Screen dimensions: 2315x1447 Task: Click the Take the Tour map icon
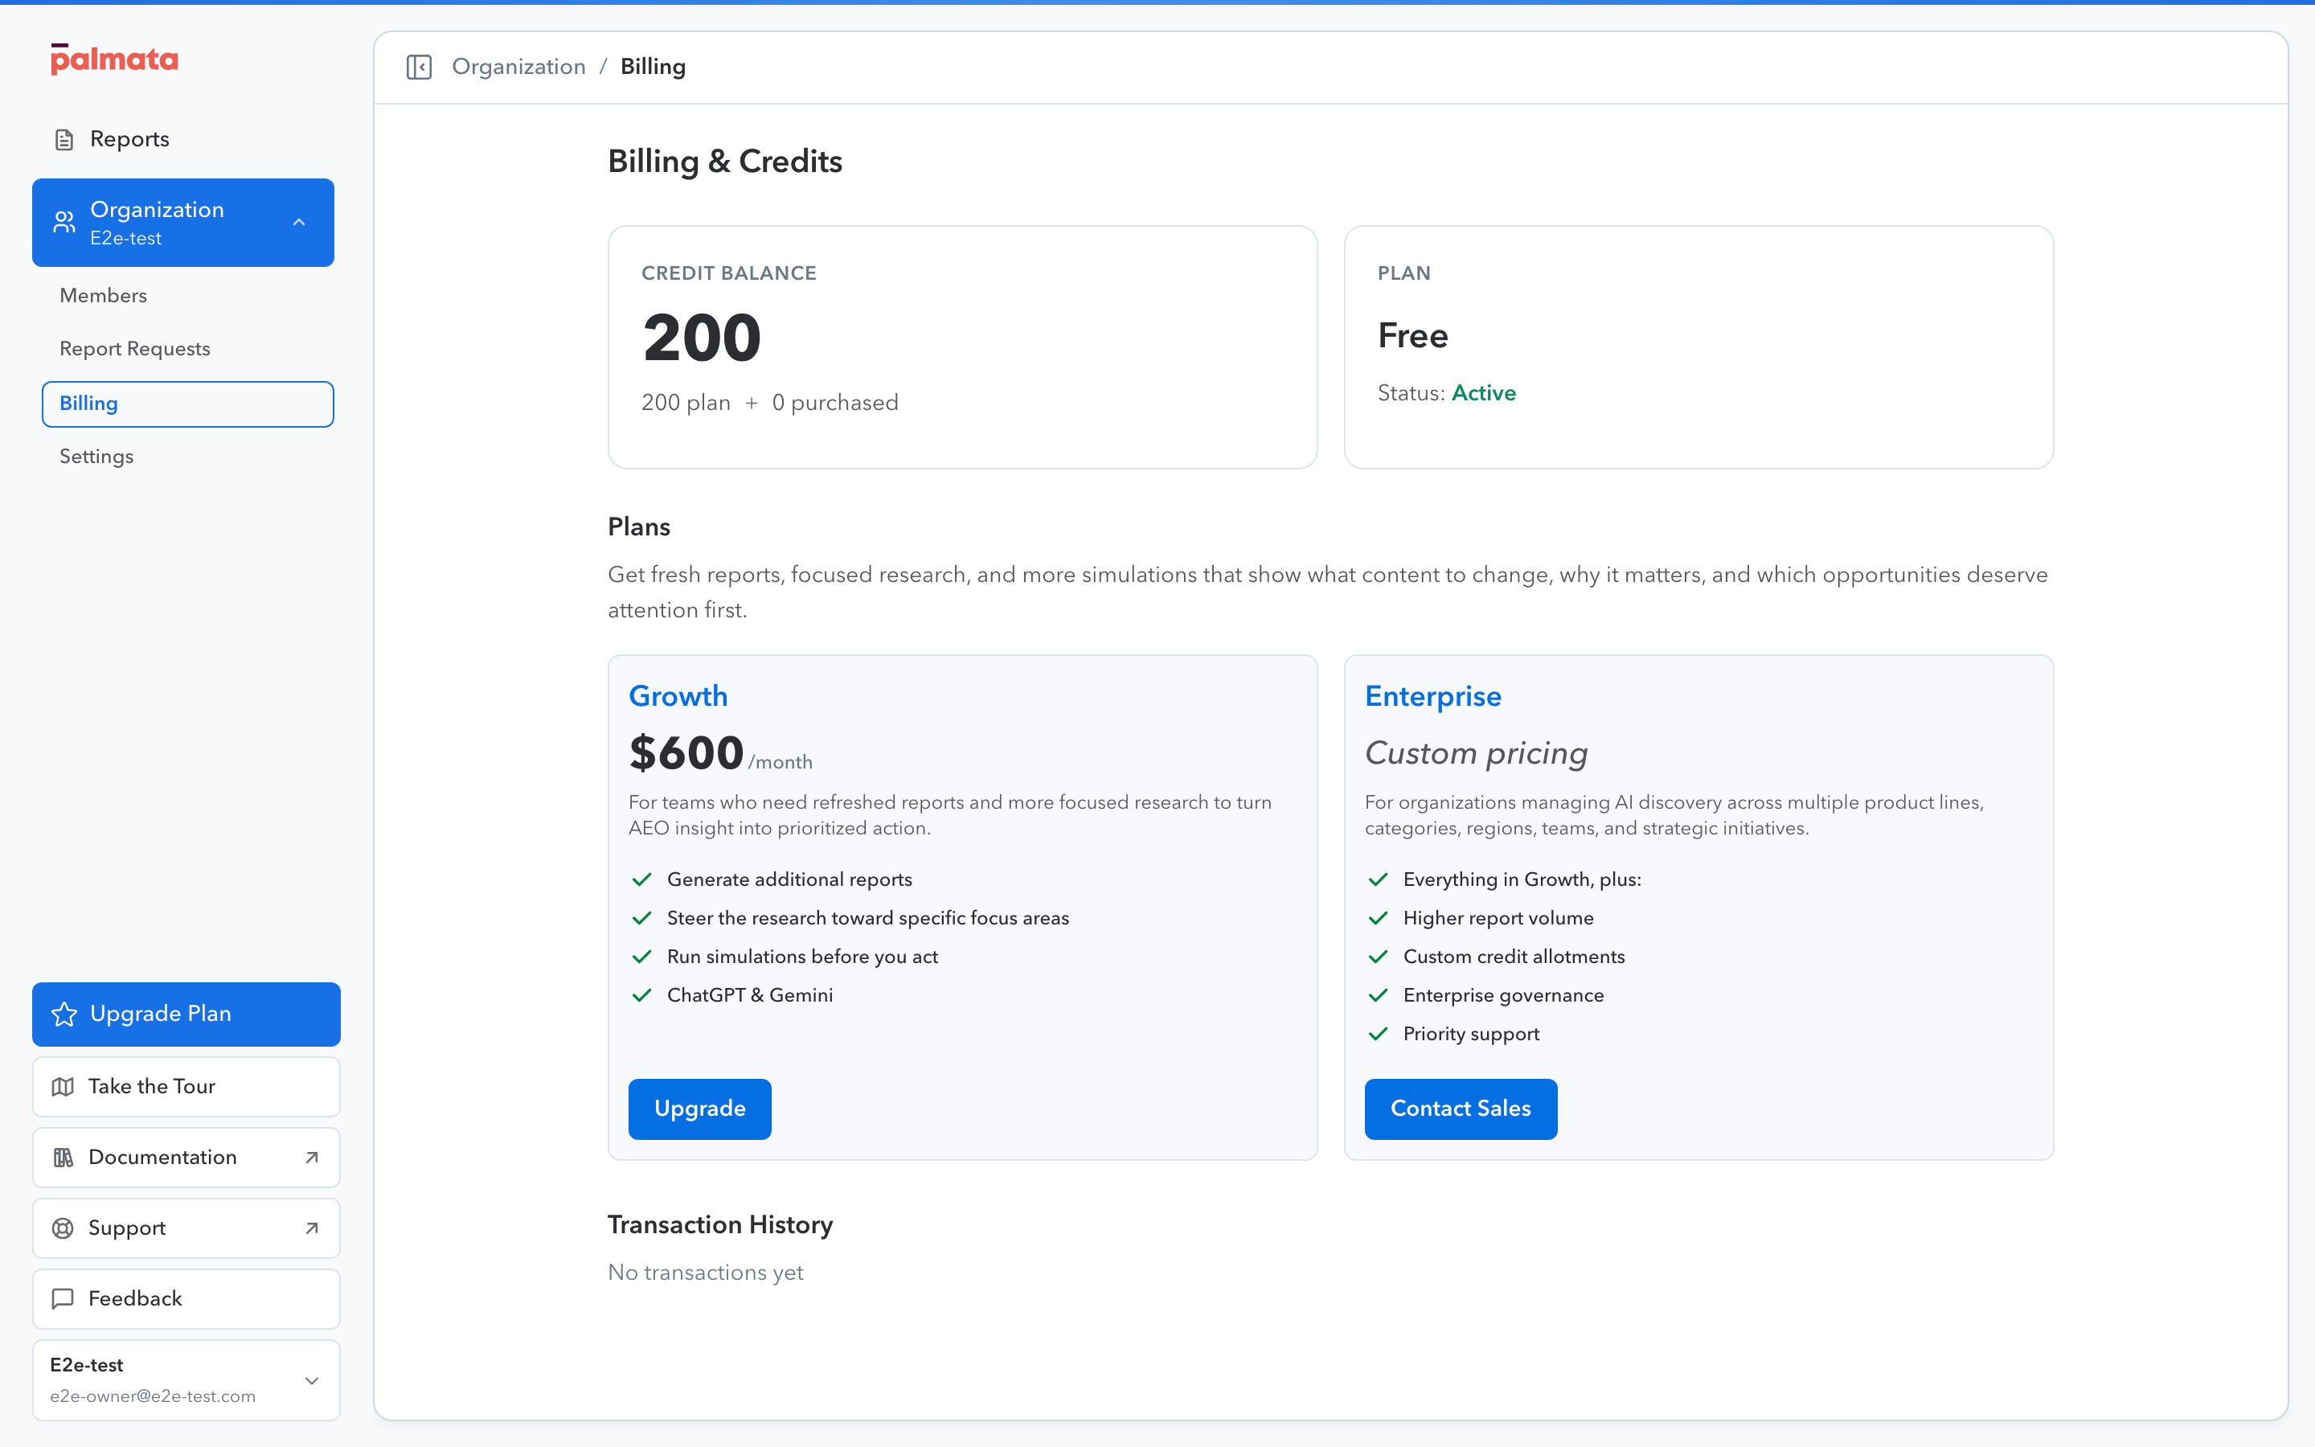[64, 1086]
